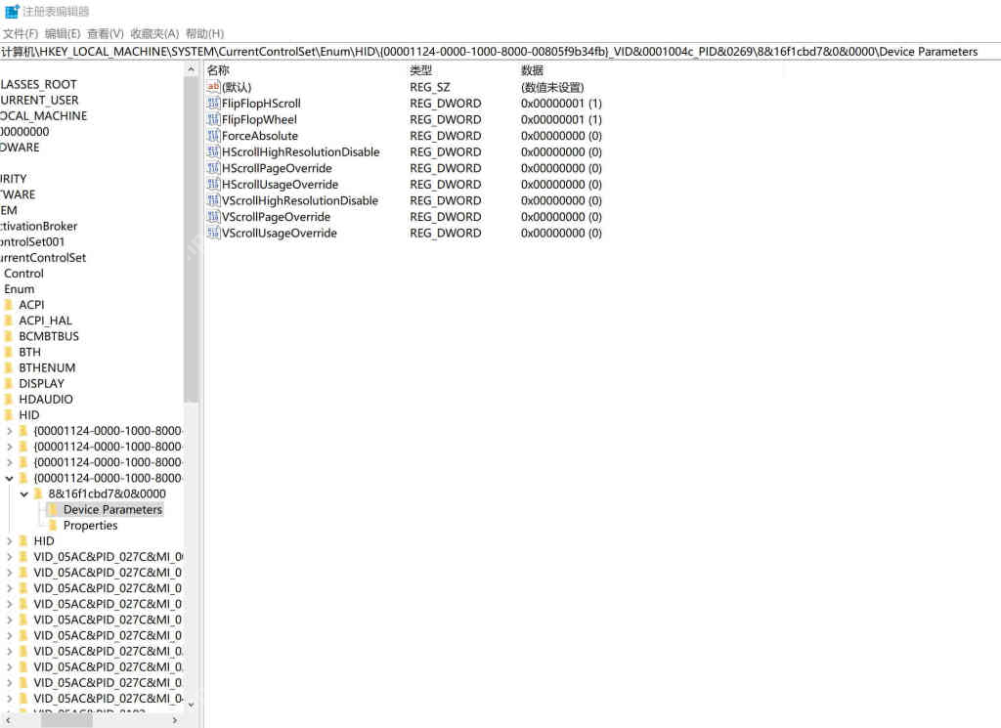Select the HScrollUsageOverride value icon
Image resolution: width=1001 pixels, height=728 pixels.
pos(213,185)
